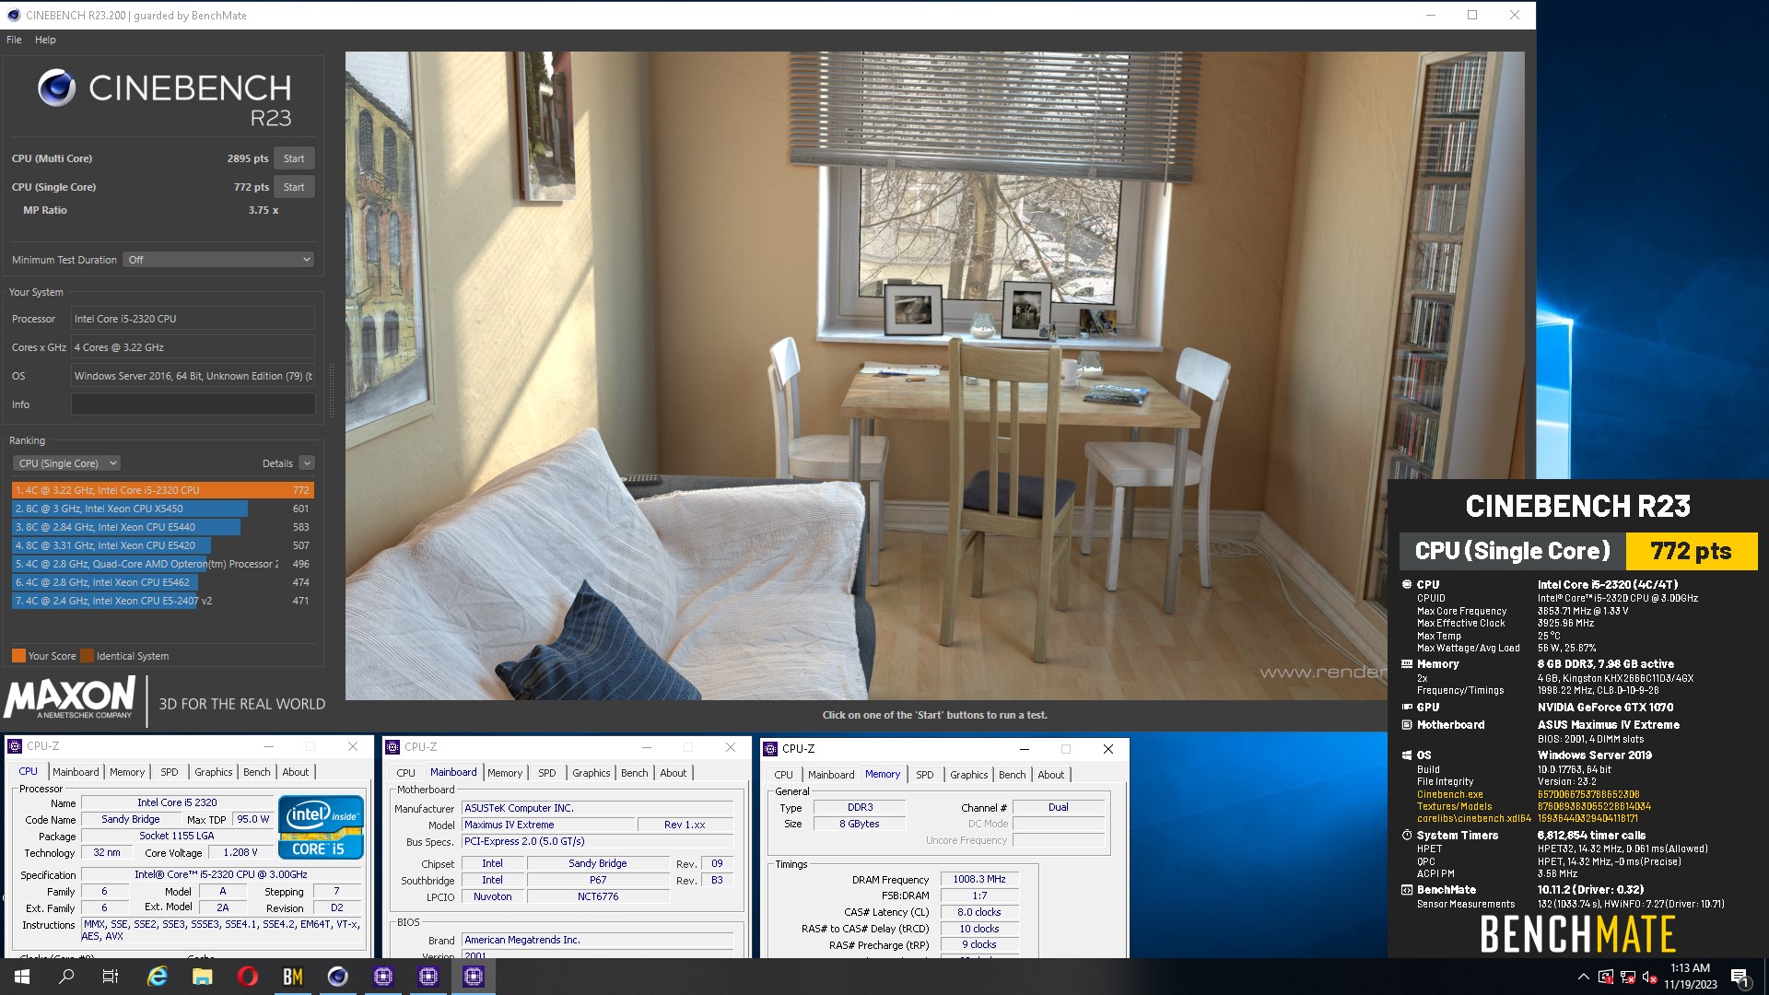Click the Motherboard section icon in BenchMate panel
Viewport: 1769px width, 995px height.
(1407, 724)
